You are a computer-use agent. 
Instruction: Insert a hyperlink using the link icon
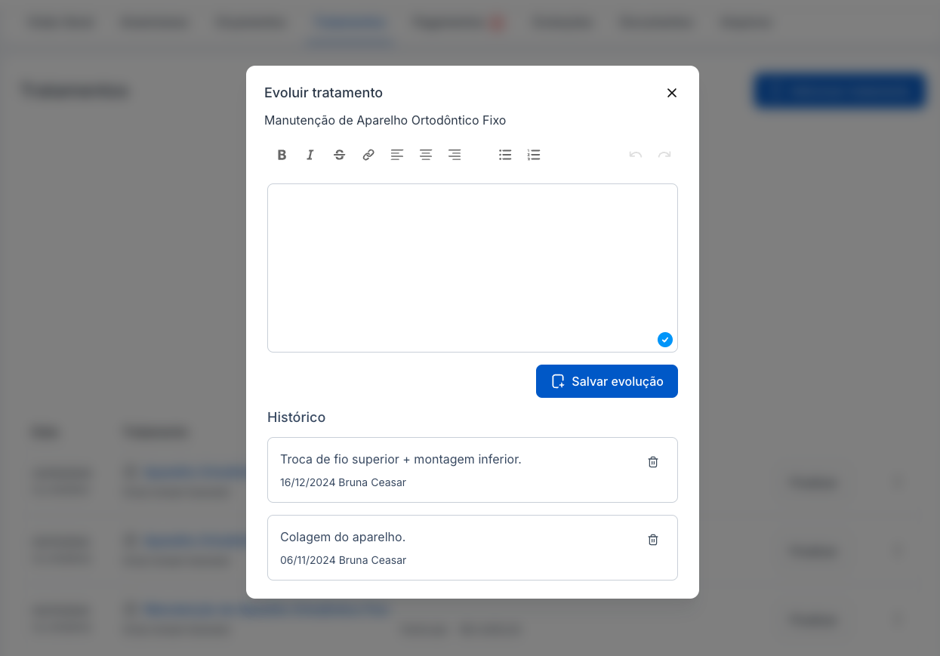[x=368, y=155]
